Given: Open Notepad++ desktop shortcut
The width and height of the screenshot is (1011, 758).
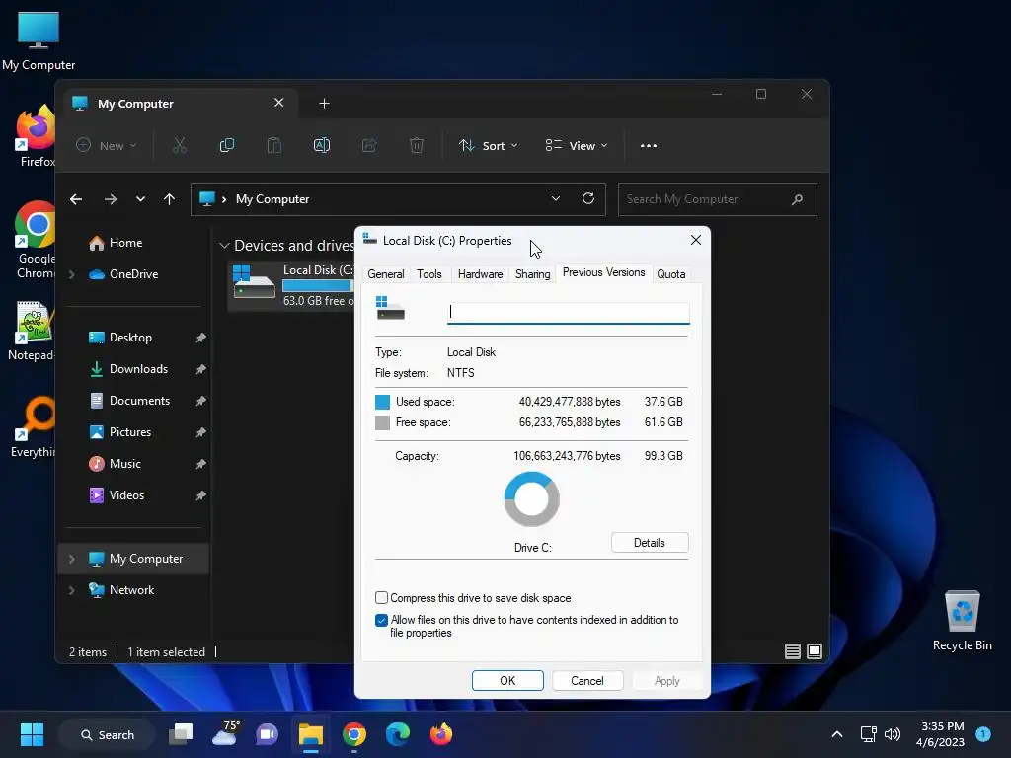Looking at the screenshot, I should (33, 330).
